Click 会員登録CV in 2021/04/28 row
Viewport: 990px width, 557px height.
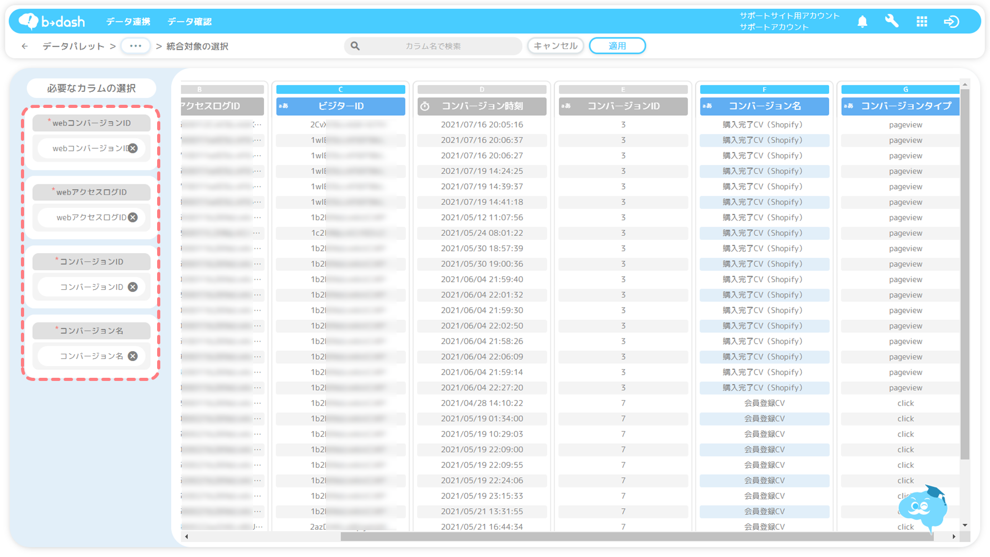[x=764, y=403]
